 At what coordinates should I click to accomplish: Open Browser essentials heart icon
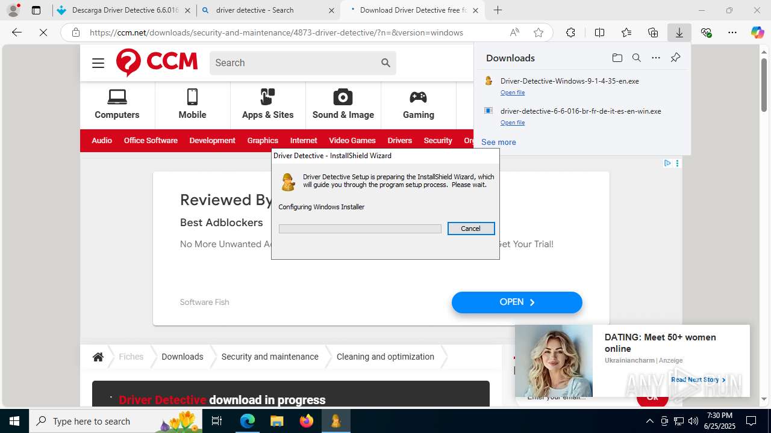706,32
